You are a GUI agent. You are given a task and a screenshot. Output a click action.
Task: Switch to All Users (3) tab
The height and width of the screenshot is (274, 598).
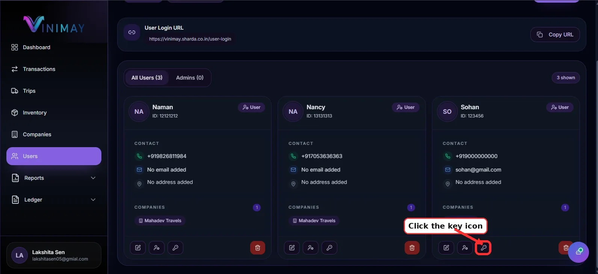point(147,78)
